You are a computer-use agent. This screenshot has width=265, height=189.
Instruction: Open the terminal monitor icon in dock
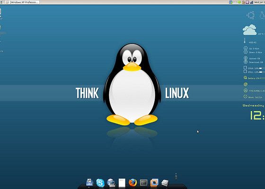(x=143, y=182)
